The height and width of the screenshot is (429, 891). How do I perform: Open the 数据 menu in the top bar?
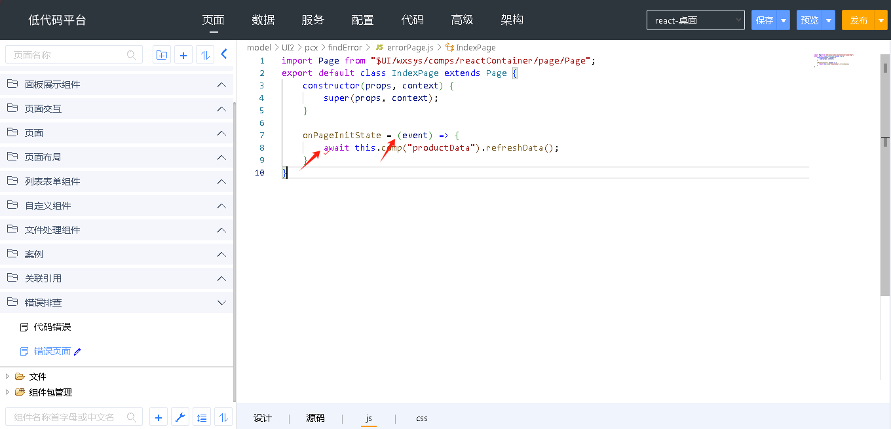263,20
